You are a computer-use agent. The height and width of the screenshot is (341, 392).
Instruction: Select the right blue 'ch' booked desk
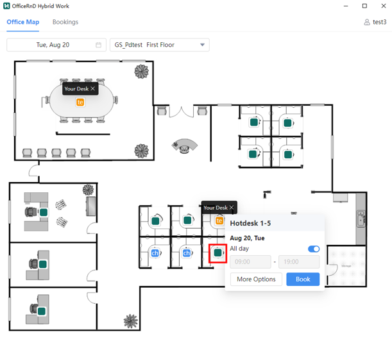pyautogui.click(x=187, y=253)
